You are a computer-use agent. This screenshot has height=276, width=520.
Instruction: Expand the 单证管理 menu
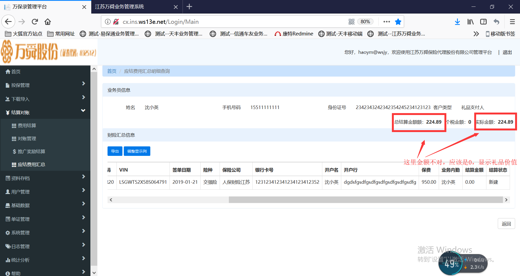[45, 219]
